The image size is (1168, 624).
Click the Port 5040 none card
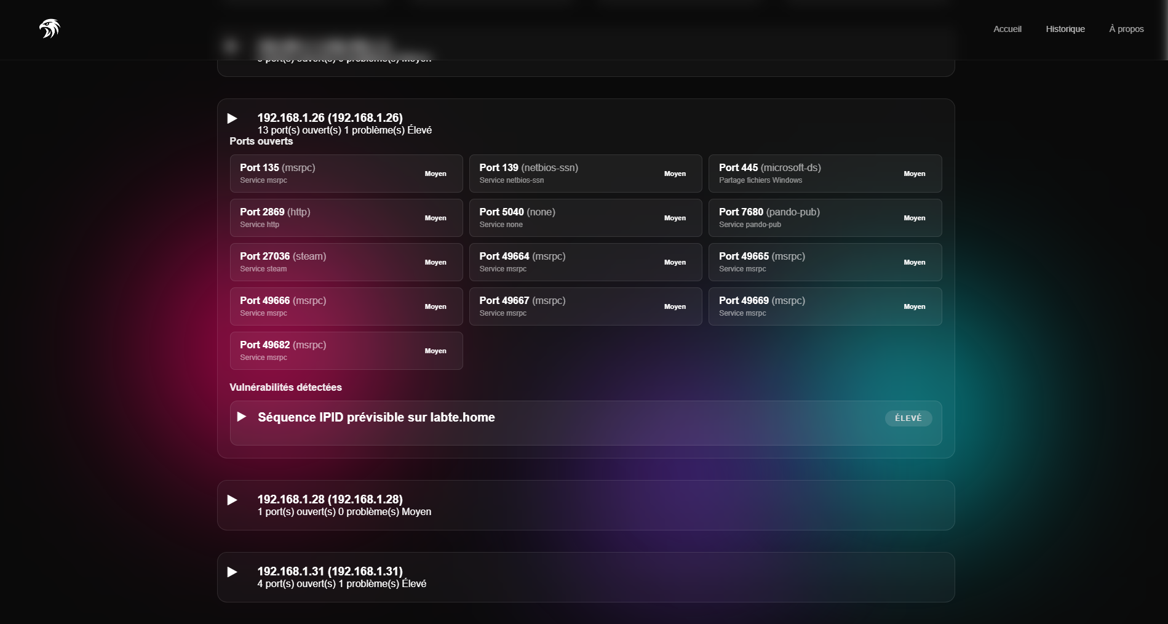585,218
